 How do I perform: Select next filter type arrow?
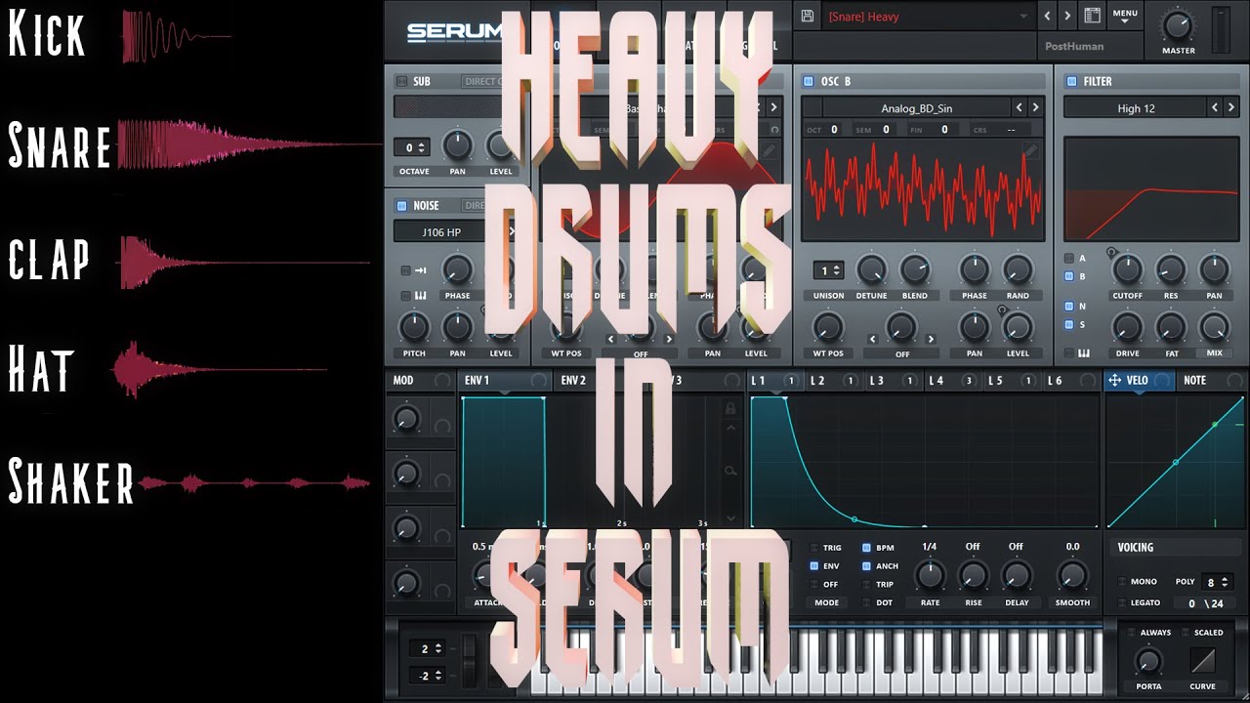click(1232, 108)
